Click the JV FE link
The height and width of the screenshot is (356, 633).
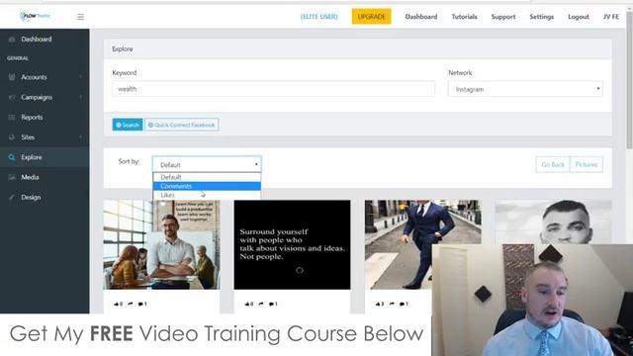(611, 17)
